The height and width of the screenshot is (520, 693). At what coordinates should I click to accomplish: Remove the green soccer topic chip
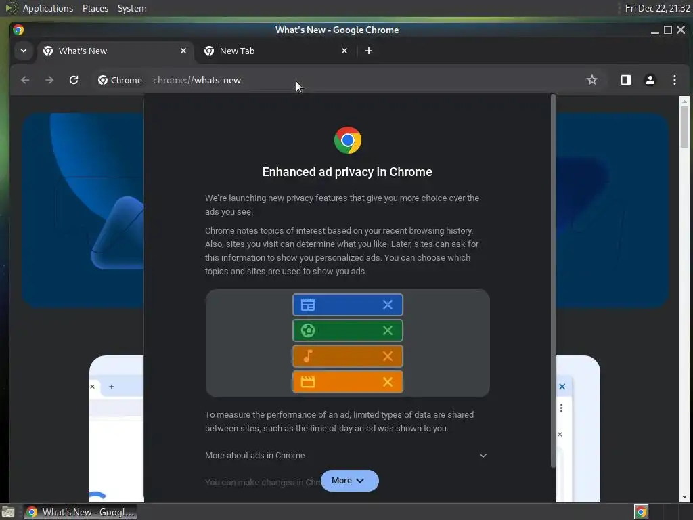click(388, 330)
